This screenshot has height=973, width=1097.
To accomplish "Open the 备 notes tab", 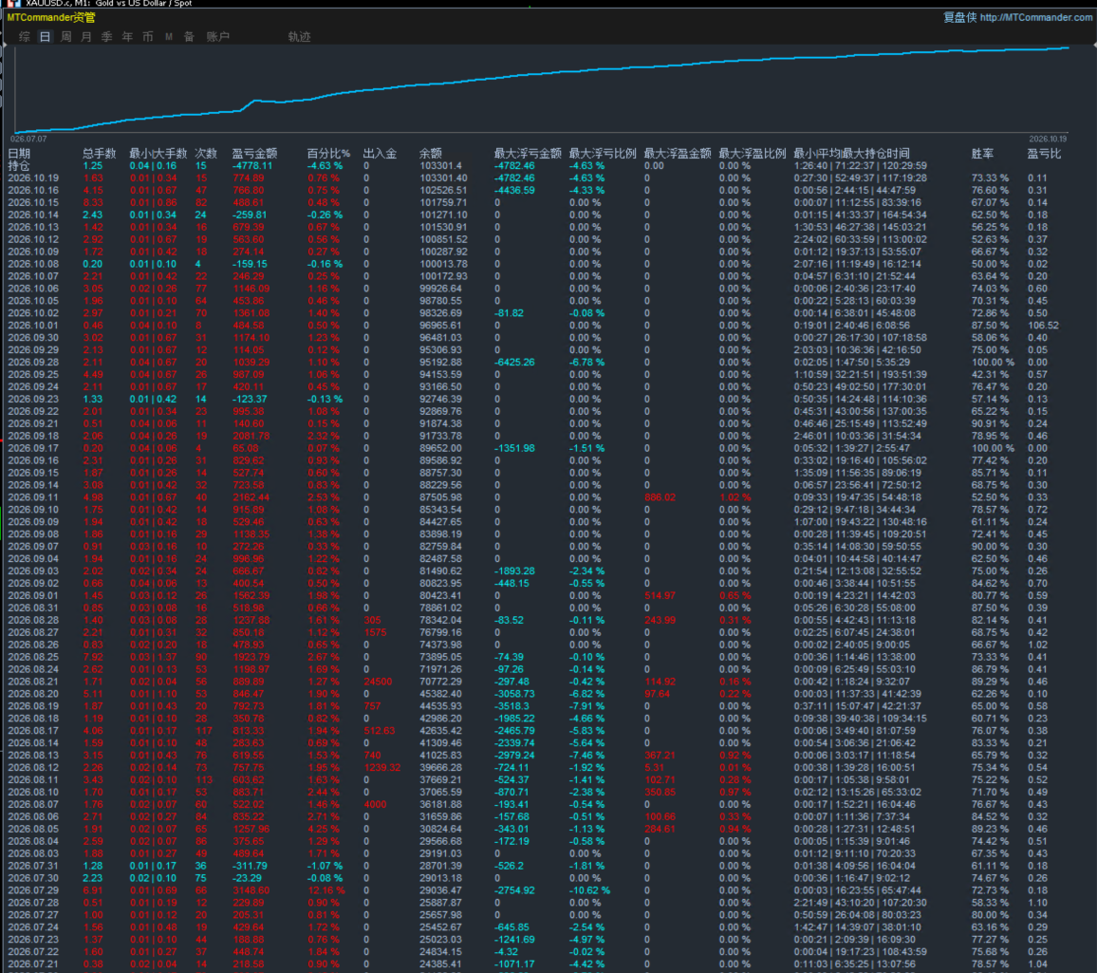I will tap(189, 36).
